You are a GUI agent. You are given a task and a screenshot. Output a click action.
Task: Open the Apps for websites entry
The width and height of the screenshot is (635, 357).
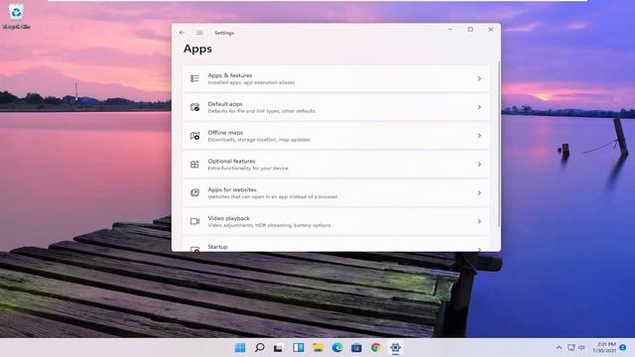335,192
